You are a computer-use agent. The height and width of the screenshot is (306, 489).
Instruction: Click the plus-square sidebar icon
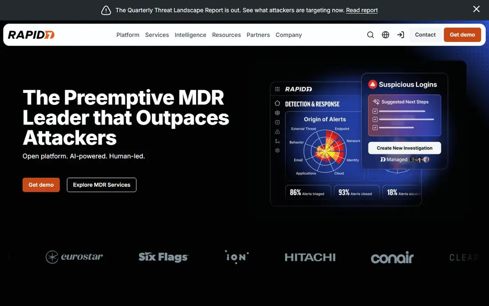tap(277, 122)
